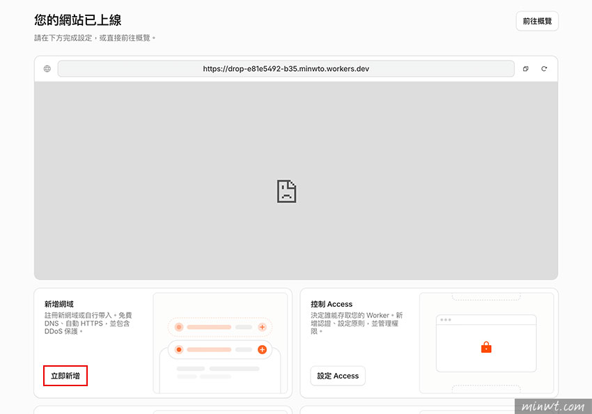Click the 設定 Access button
The image size is (592, 414).
[338, 376]
